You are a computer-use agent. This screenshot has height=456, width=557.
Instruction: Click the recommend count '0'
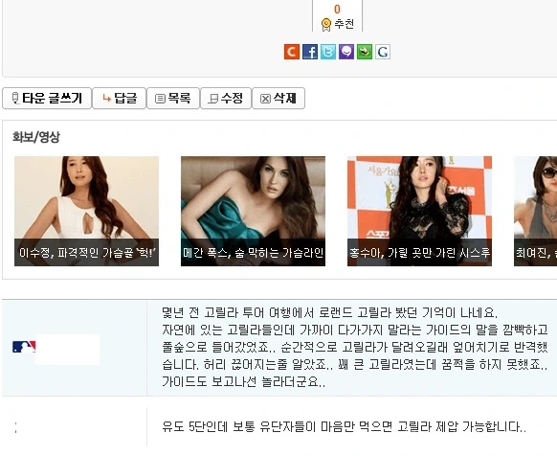[337, 10]
